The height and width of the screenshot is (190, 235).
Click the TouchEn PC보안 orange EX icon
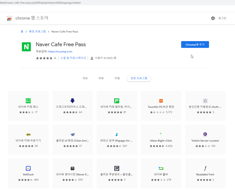[161, 101]
